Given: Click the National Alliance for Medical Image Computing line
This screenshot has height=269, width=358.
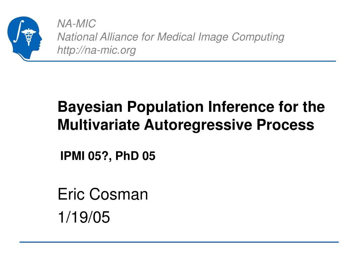Looking at the screenshot, I should [x=171, y=37].
